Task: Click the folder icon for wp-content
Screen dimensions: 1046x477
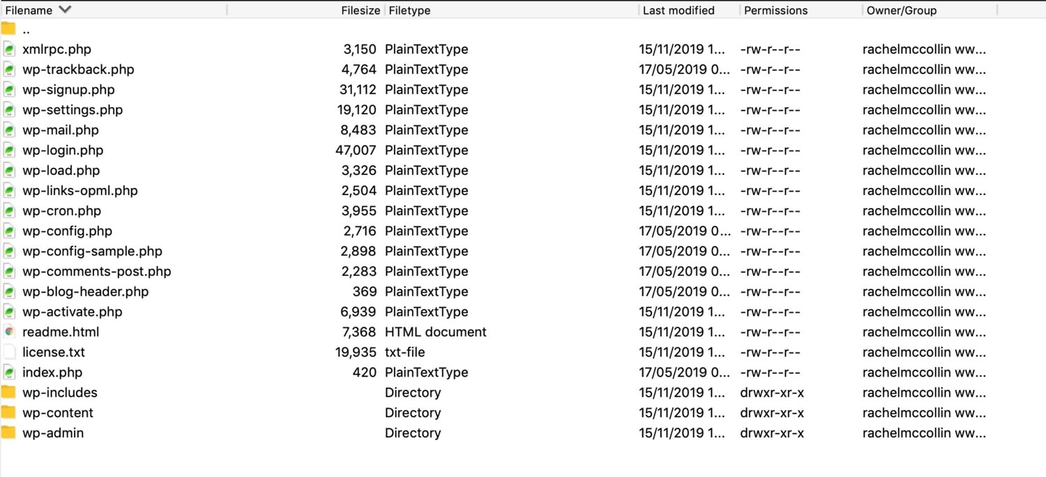Action: [x=10, y=412]
